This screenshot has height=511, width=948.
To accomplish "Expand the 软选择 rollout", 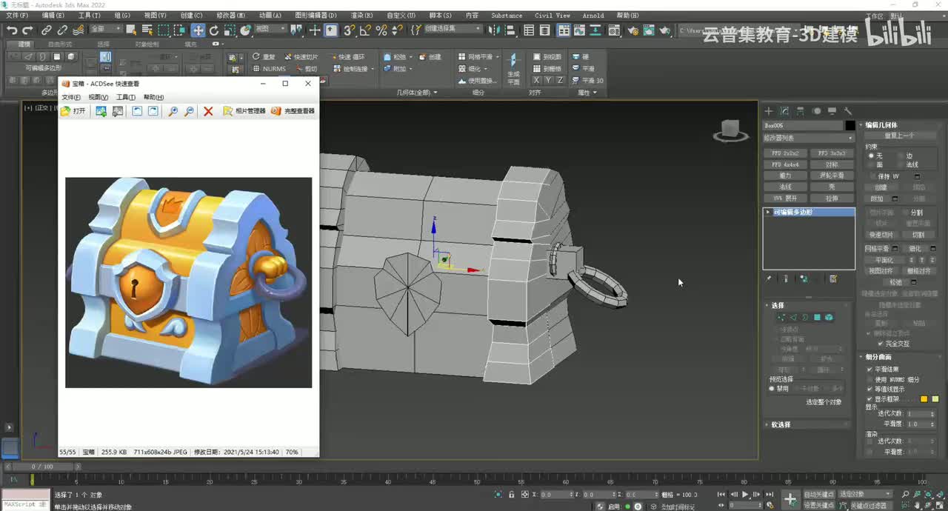I will pos(781,424).
